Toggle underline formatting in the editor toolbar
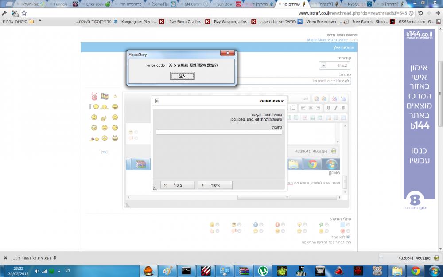The height and width of the screenshot is (277, 443). point(329,108)
